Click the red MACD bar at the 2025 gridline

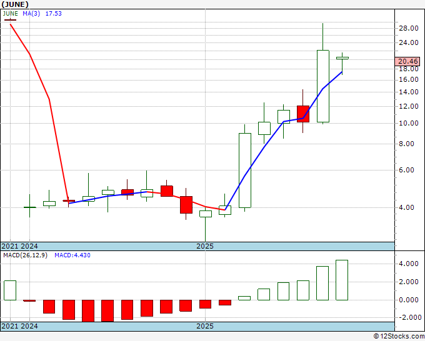point(205,304)
